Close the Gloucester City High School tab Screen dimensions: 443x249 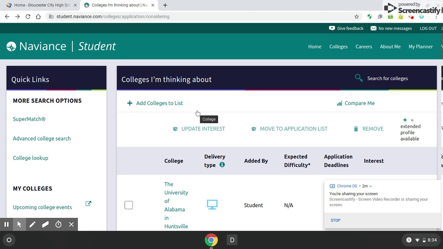pyautogui.click(x=75, y=5)
